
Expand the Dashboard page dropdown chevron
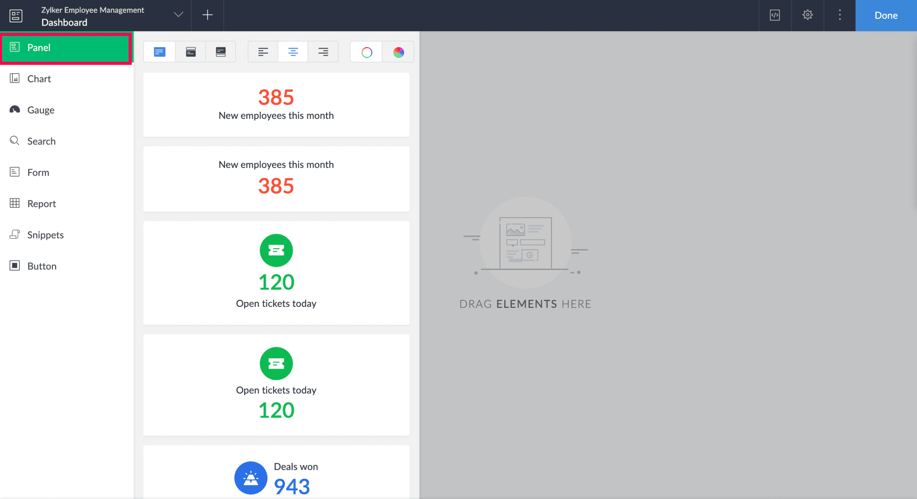pyautogui.click(x=178, y=15)
